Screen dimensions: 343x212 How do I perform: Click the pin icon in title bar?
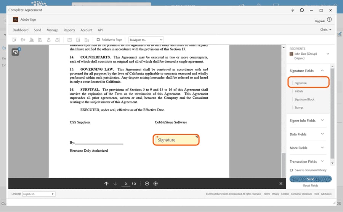292,10
